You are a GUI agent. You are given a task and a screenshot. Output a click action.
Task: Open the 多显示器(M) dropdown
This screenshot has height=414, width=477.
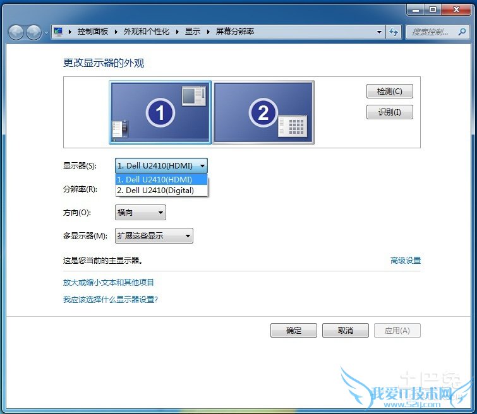(x=154, y=235)
